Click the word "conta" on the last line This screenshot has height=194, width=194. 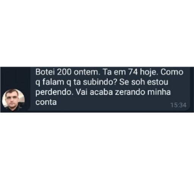(x=46, y=102)
